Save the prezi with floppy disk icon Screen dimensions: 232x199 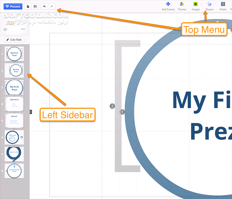(x=35, y=7)
